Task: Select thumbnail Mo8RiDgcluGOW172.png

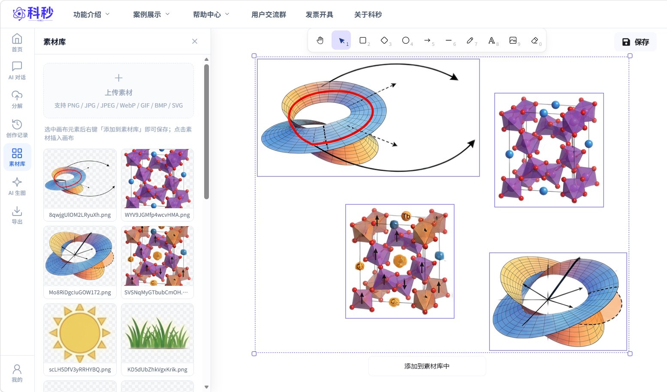Action: pyautogui.click(x=80, y=262)
